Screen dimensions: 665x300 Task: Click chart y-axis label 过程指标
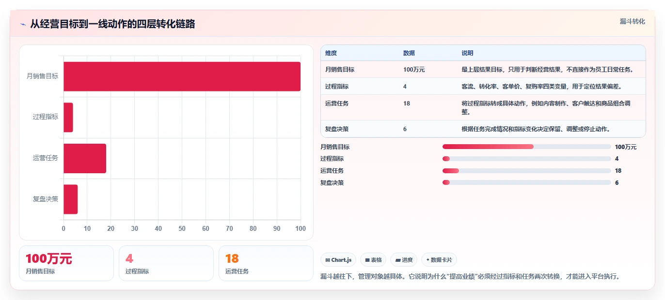click(x=46, y=117)
